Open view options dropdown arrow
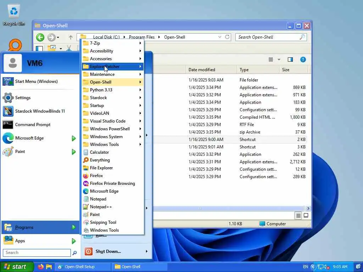363x272 pixels. [279, 59]
